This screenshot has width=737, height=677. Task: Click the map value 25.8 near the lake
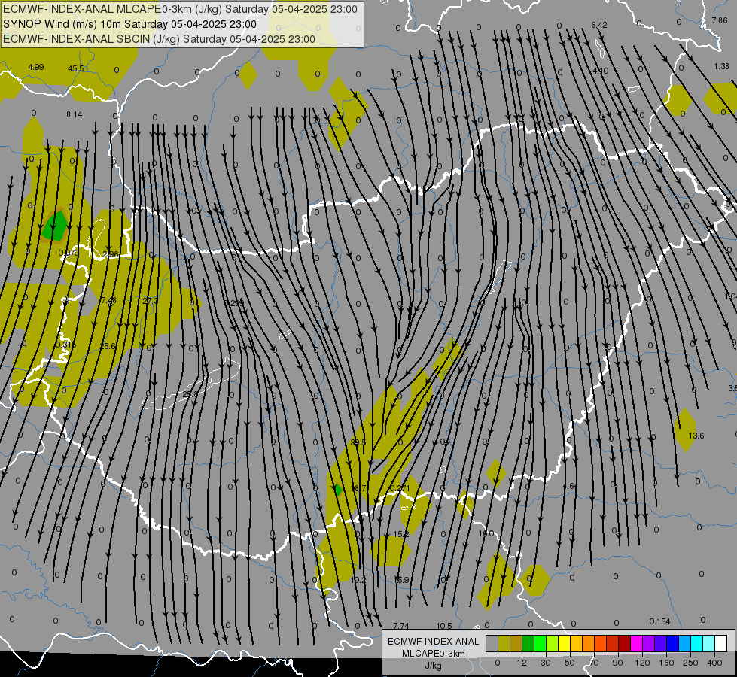(190, 394)
